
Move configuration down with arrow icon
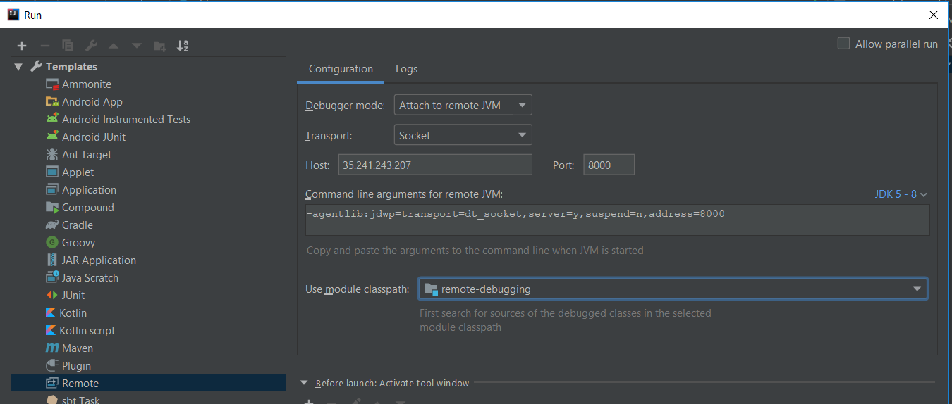tap(137, 46)
